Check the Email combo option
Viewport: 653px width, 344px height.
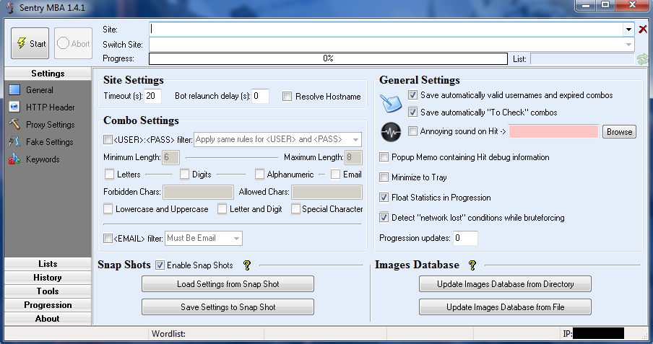335,175
